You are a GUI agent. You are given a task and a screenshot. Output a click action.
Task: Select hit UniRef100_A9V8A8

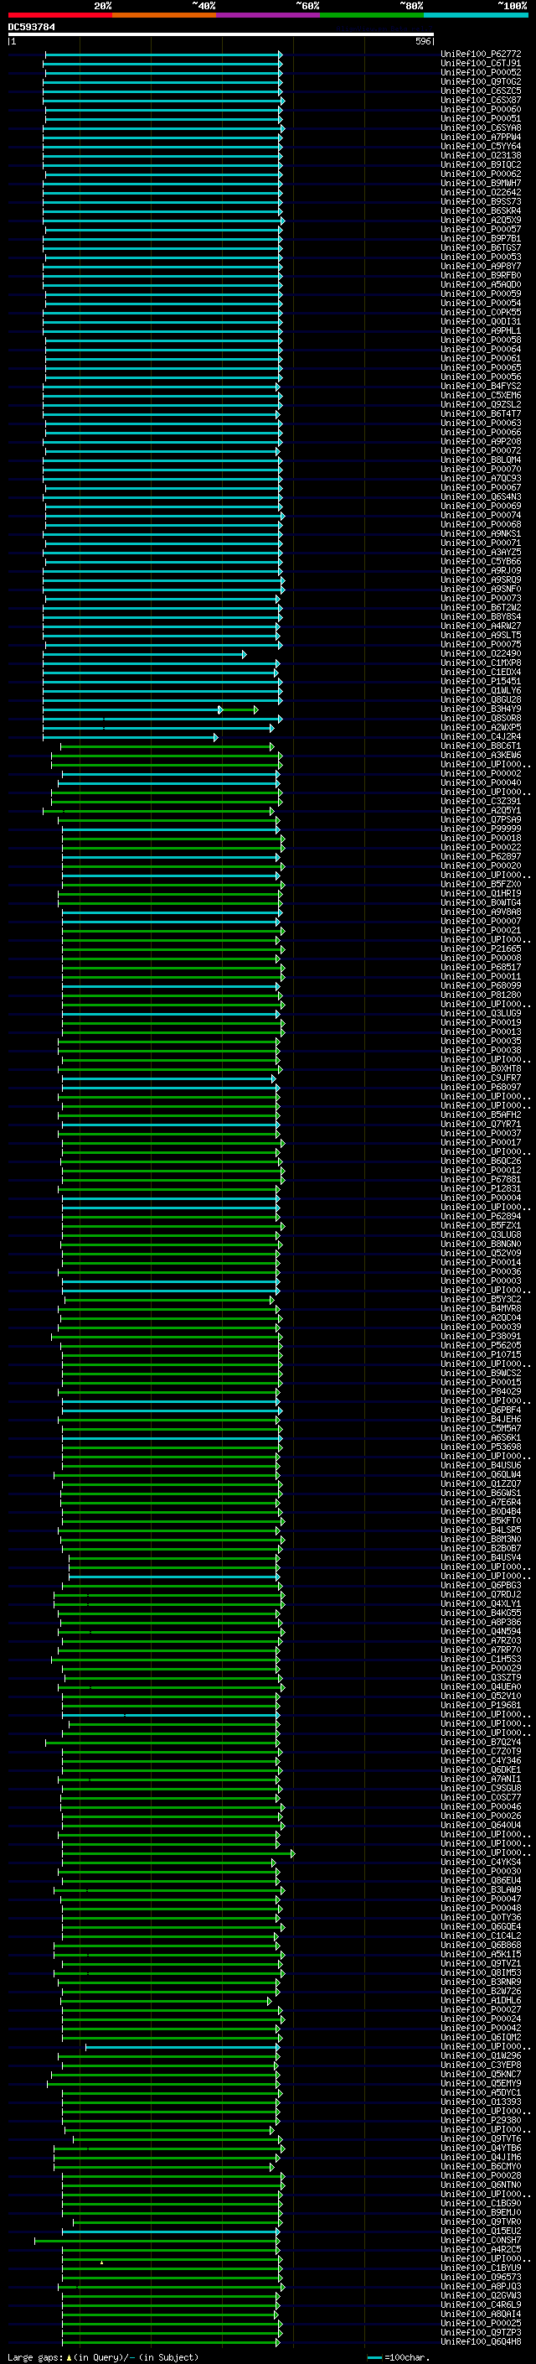481,912
